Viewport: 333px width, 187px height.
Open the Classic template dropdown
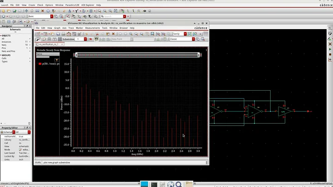pos(193,39)
